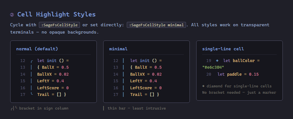
Task: Click 'LeftY = 0.4' in the minimal card
Action: 144,81
